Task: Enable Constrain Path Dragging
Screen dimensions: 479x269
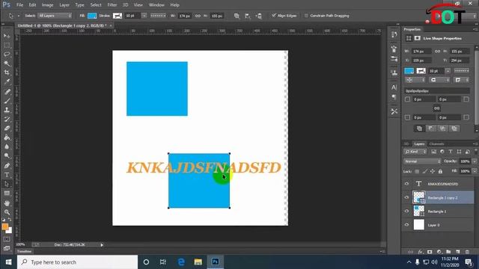Action: coord(306,16)
